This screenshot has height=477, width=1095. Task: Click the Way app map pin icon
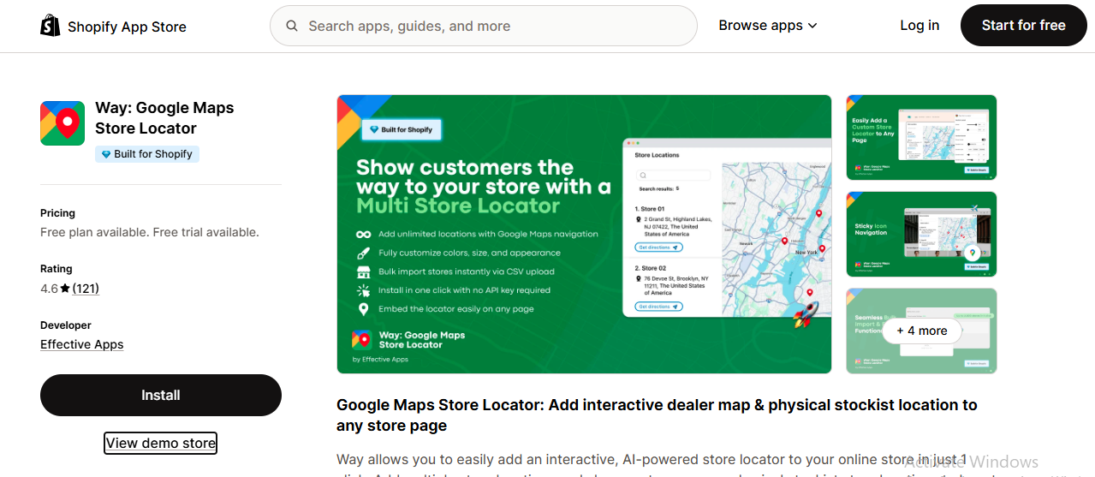62,123
